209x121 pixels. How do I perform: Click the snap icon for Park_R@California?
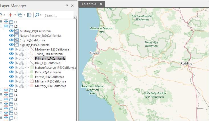tap(27, 72)
